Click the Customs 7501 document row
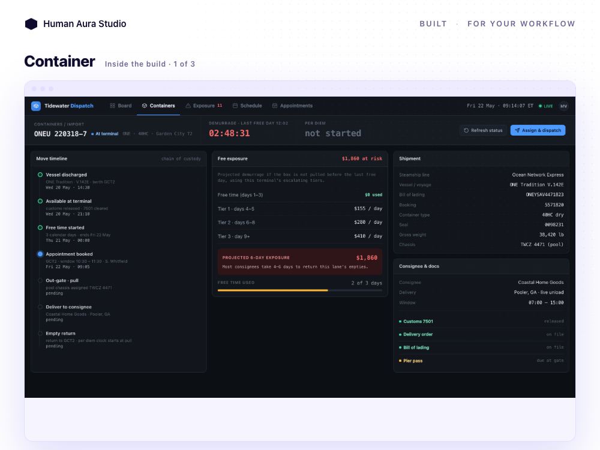Image resolution: width=600 pixels, height=450 pixels. point(481,322)
